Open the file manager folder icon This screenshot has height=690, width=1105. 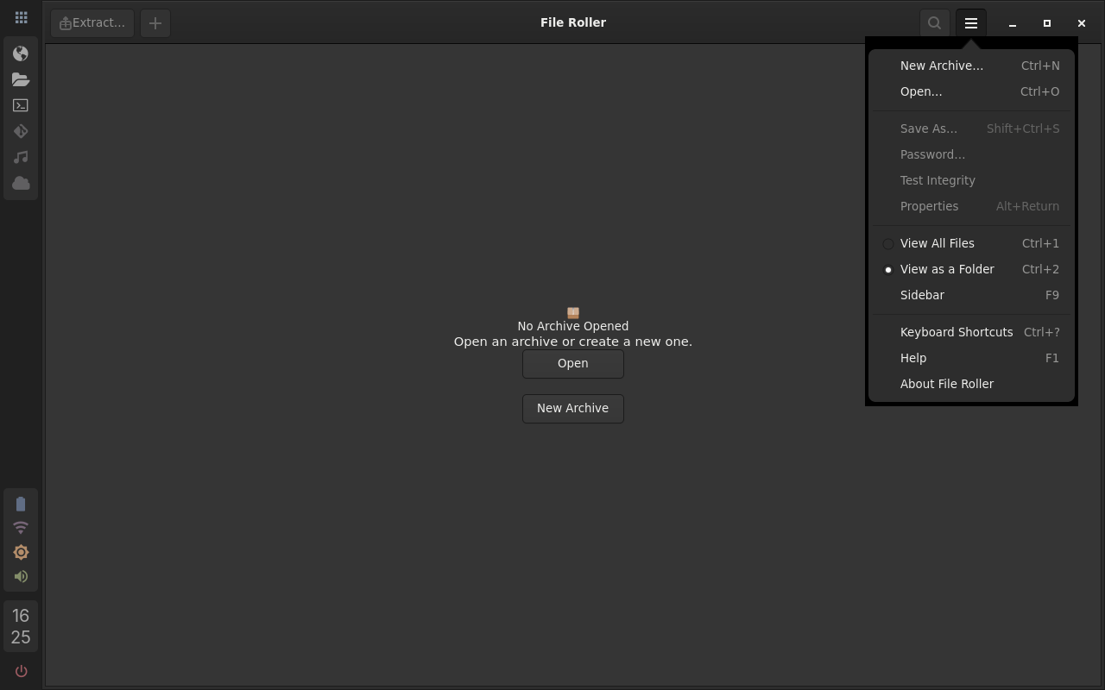[x=21, y=79]
